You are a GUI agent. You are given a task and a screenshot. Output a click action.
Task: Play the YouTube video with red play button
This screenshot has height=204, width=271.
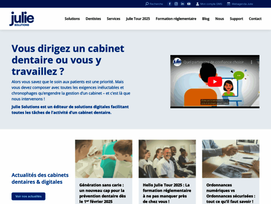pos(215,81)
